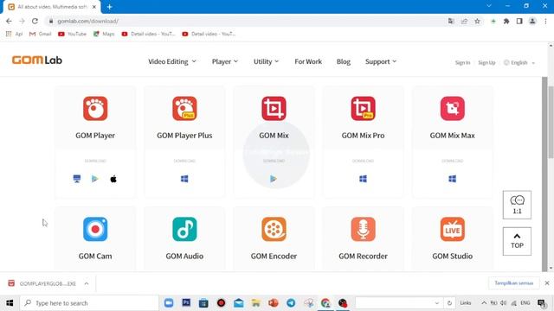Click the GOM Encoder app icon
The width and height of the screenshot is (554, 311).
(x=274, y=229)
